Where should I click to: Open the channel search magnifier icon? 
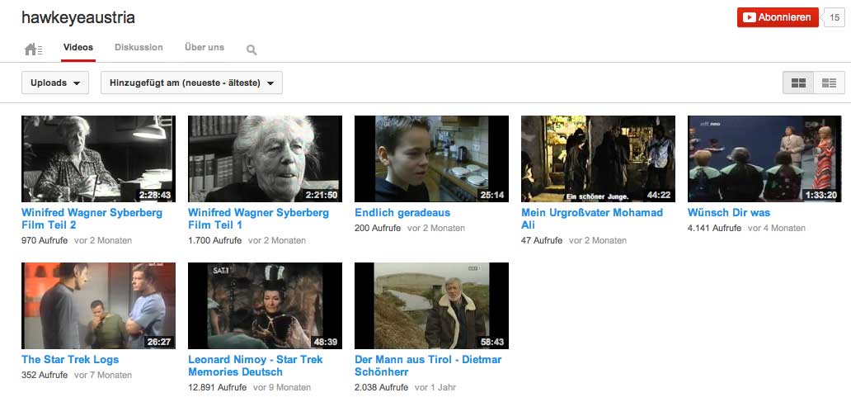click(252, 50)
